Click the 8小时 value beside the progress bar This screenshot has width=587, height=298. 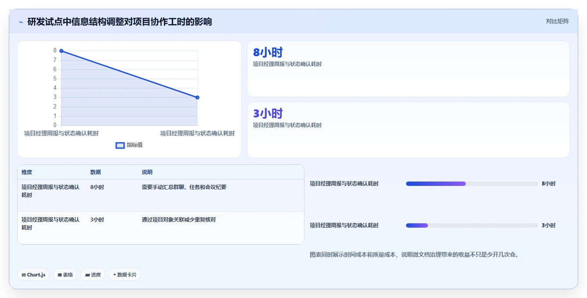(x=548, y=184)
